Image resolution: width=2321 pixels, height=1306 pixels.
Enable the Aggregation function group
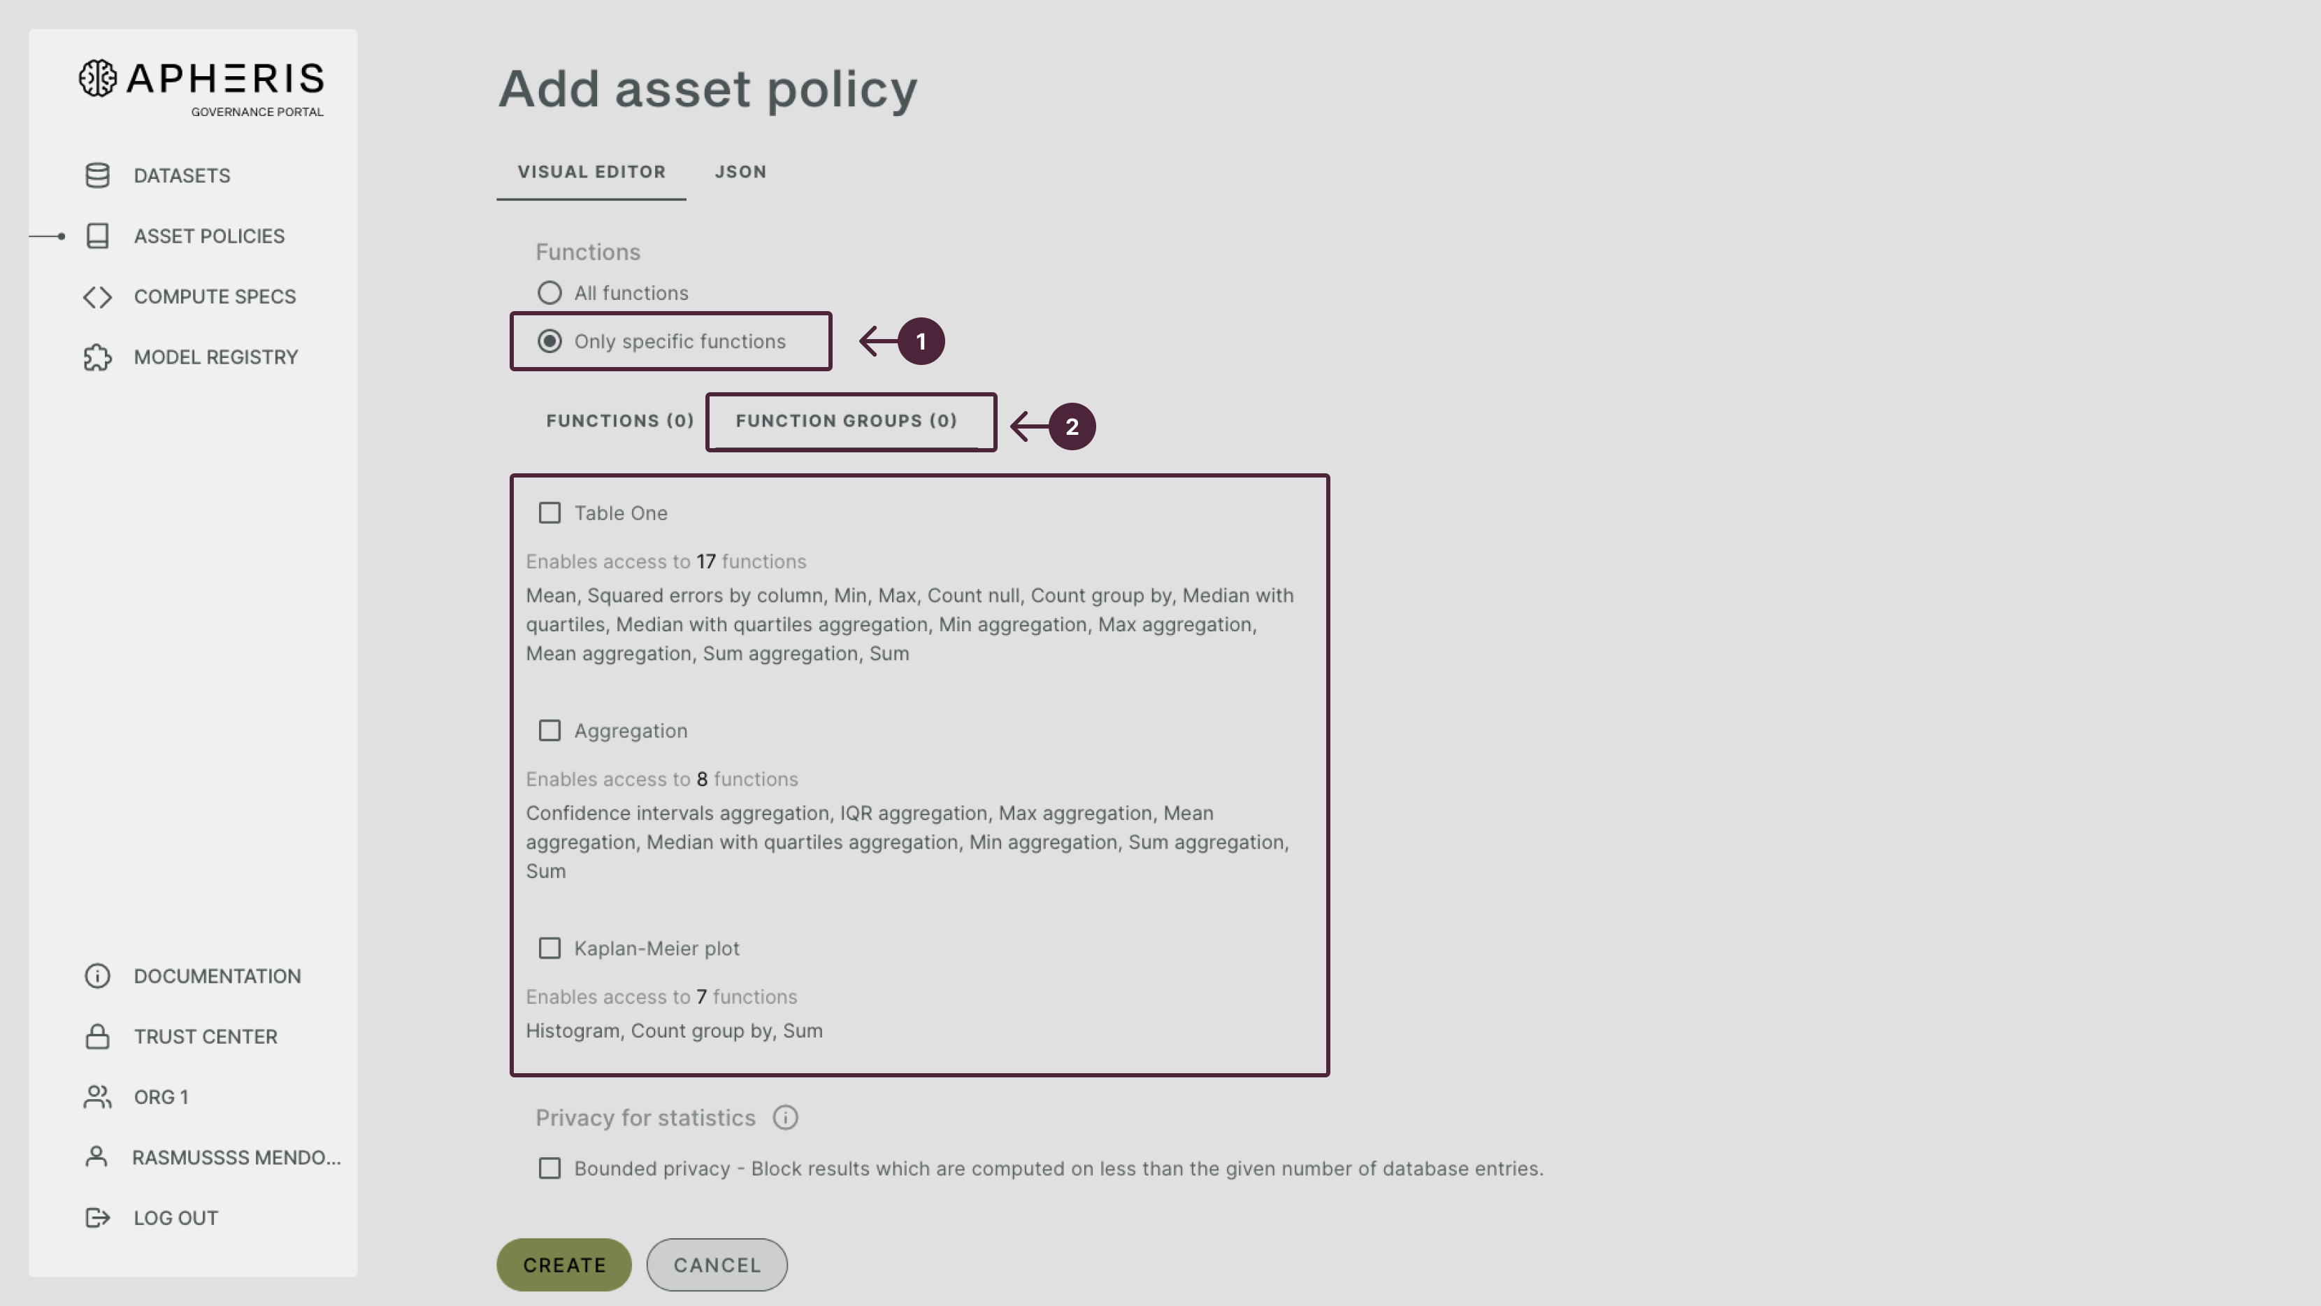(x=549, y=731)
